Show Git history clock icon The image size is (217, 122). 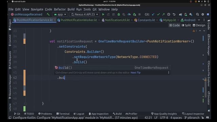point(169,14)
